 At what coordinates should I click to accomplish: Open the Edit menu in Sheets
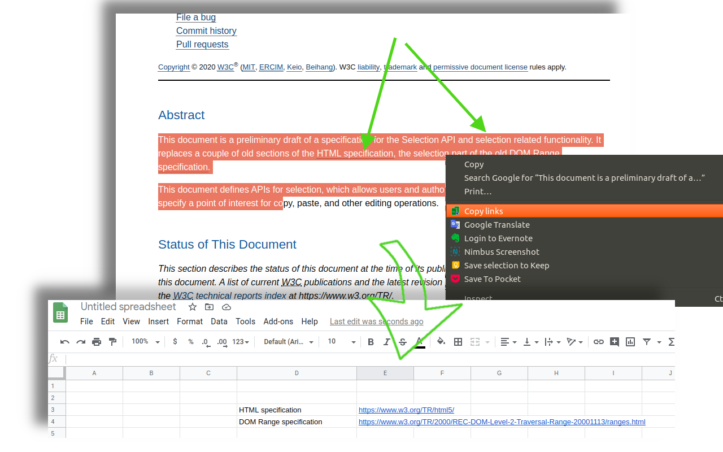pyautogui.click(x=108, y=321)
